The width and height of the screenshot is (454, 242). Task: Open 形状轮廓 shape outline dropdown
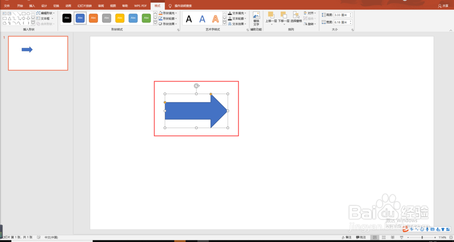168,19
